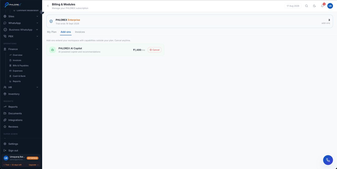Click the ₹1,499/mo price text
Image resolution: width=337 pixels, height=169 pixels.
click(x=139, y=50)
